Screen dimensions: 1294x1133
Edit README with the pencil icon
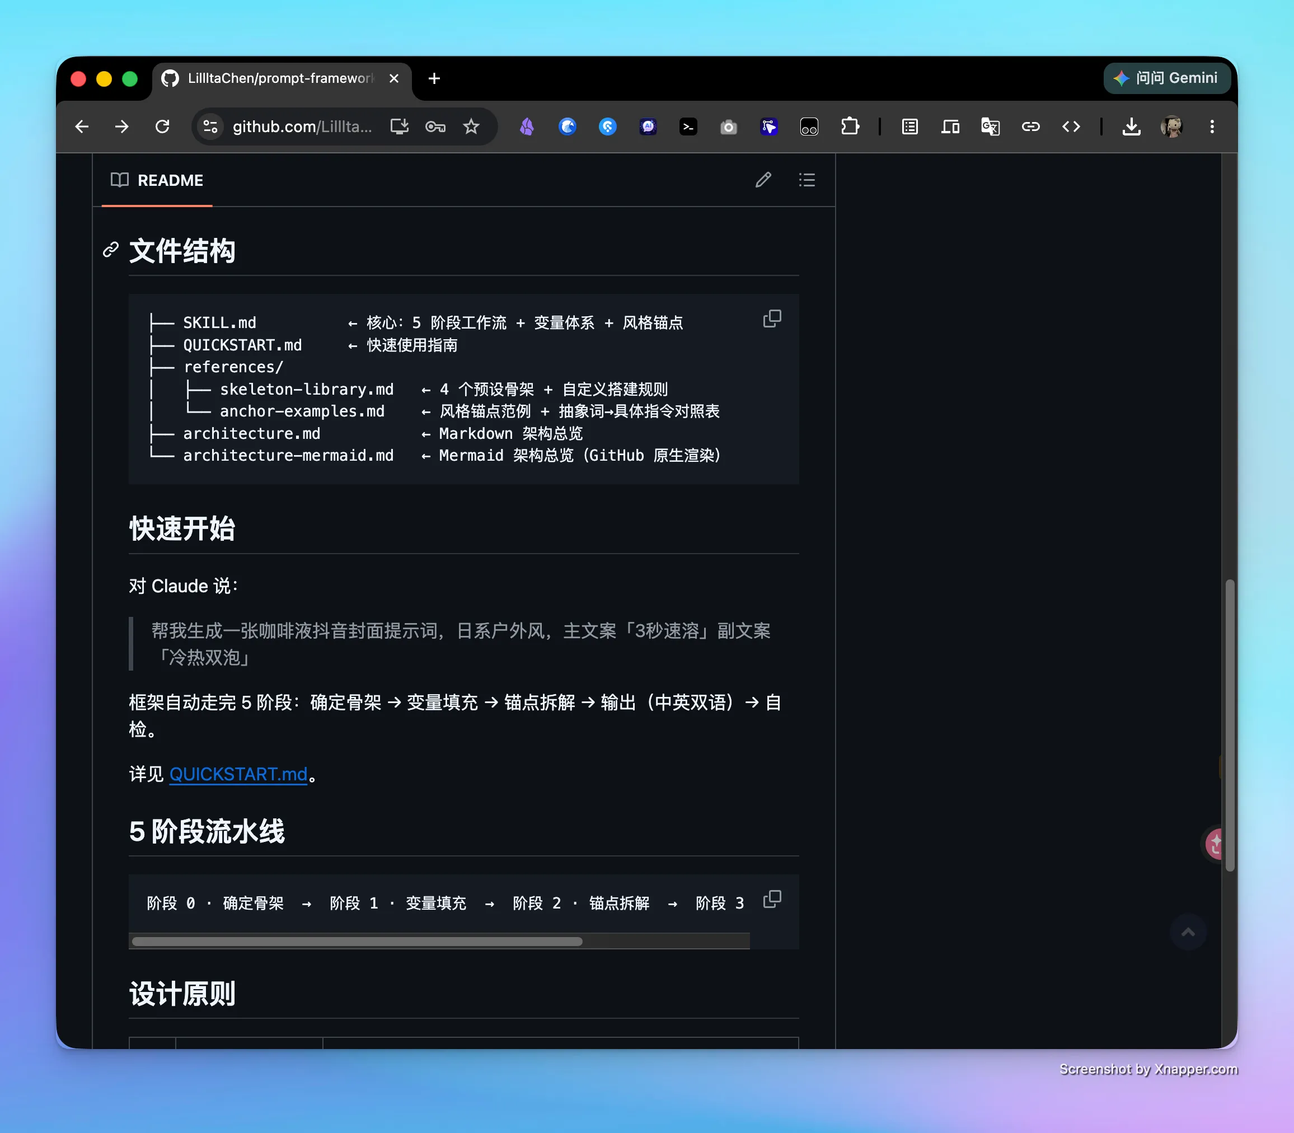pos(763,180)
